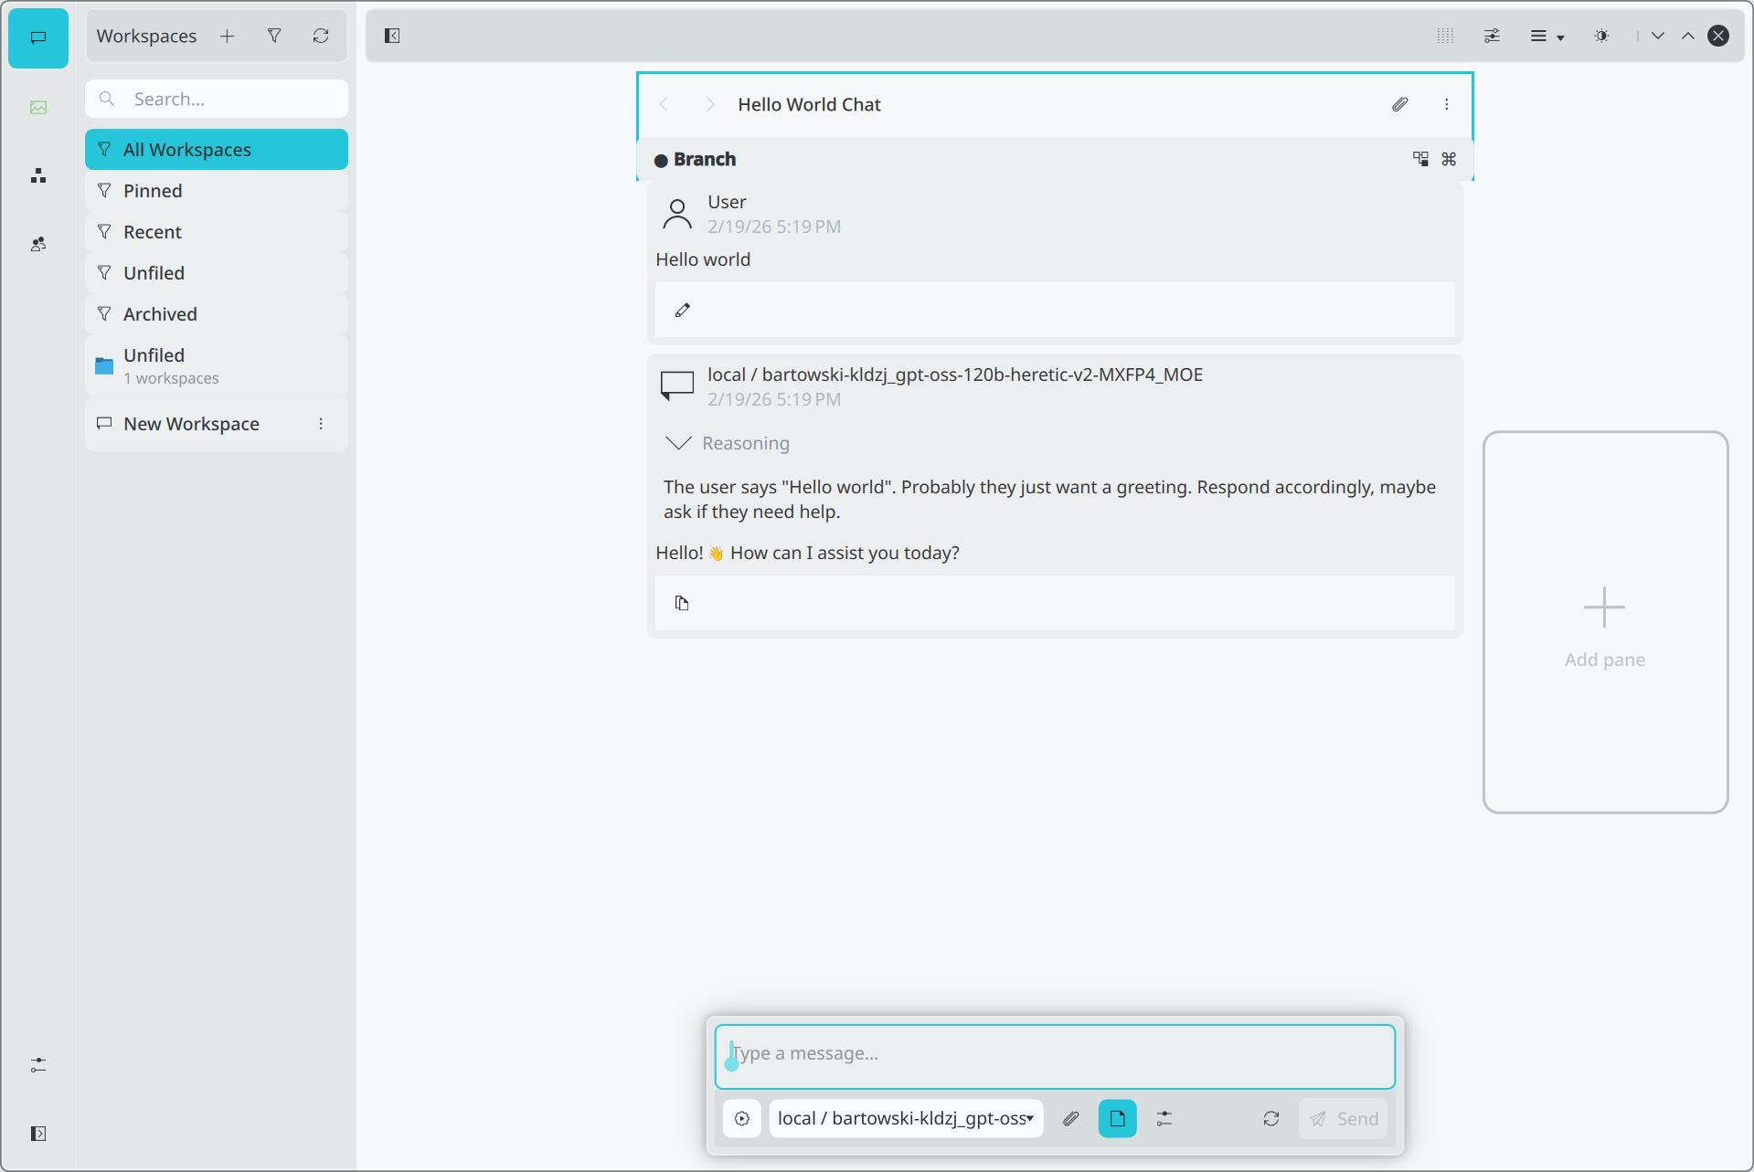The width and height of the screenshot is (1754, 1172).
Task: Open attachments for Hello World Chat
Action: (1400, 105)
